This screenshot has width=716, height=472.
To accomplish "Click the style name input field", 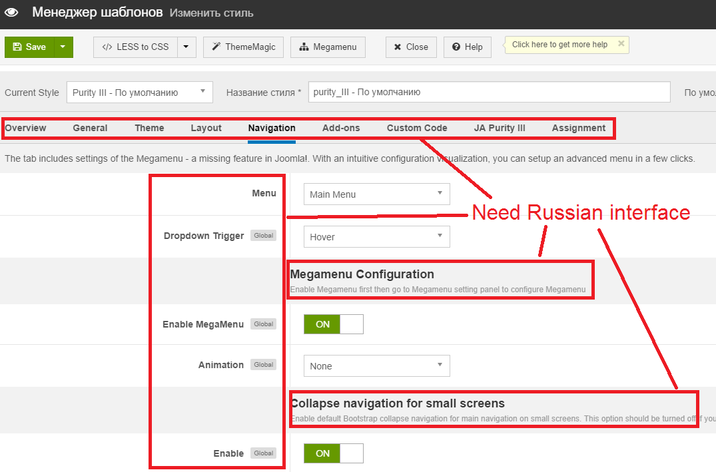I will [x=489, y=93].
